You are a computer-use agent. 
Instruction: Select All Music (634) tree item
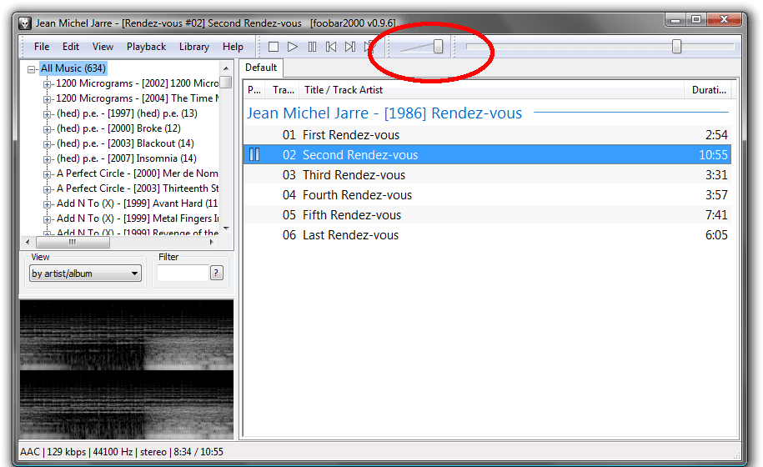(x=73, y=68)
